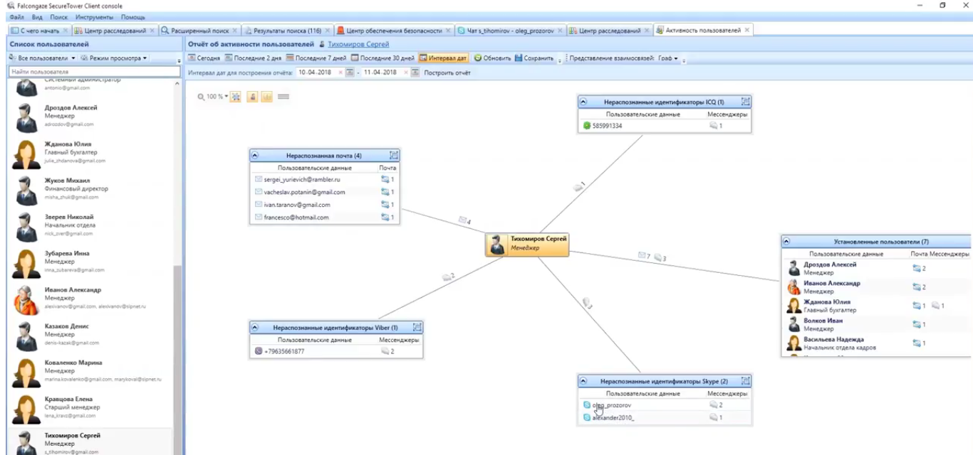The width and height of the screenshot is (973, 455).
Task: Close the С чего начать tab
Action: click(66, 31)
